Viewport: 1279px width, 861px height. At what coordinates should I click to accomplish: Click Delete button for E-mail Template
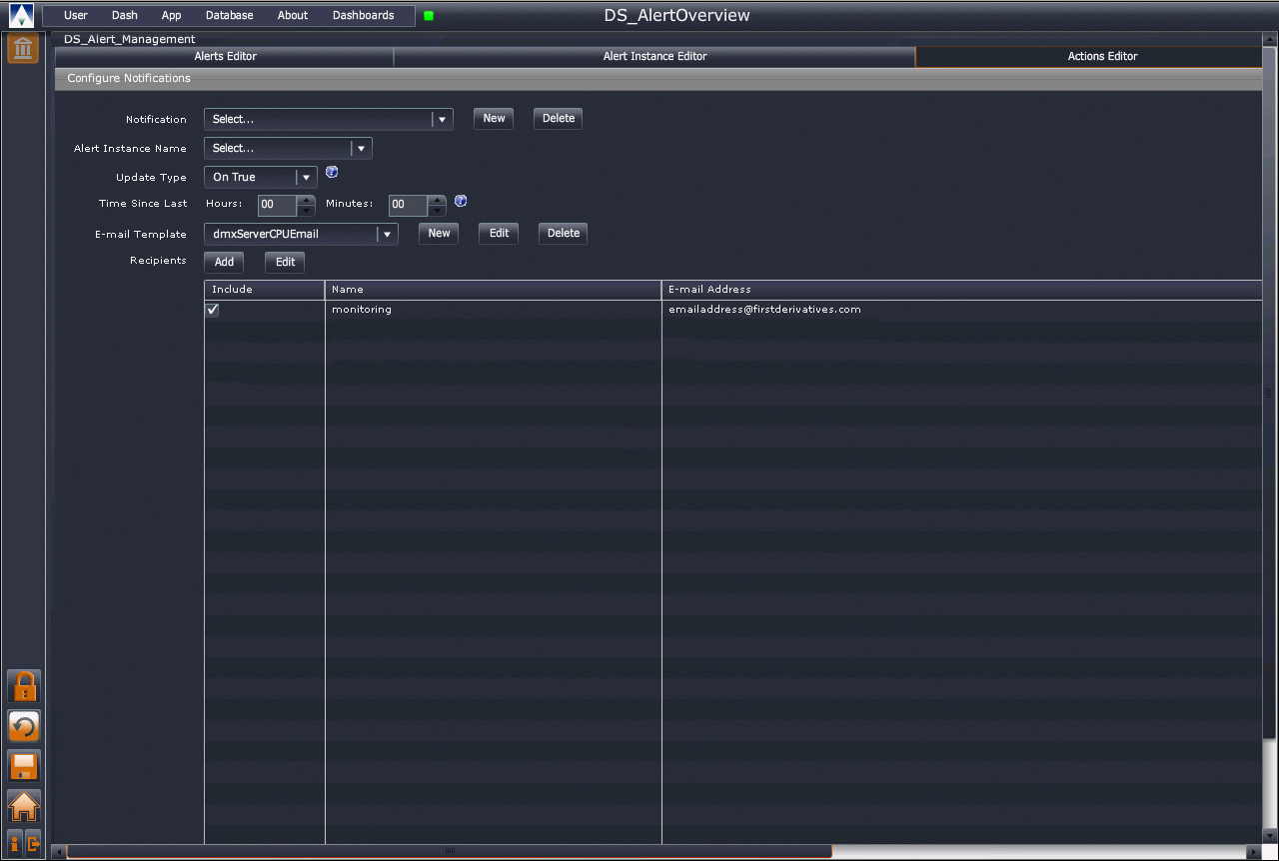point(563,234)
